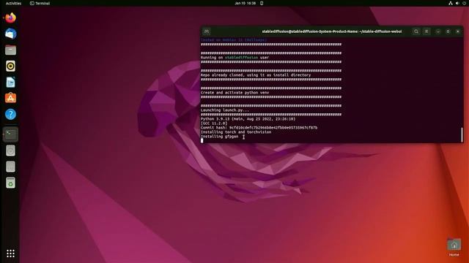Viewport: 469px width, 263px height.
Task: Open new tab in terminal window
Action: 207,31
